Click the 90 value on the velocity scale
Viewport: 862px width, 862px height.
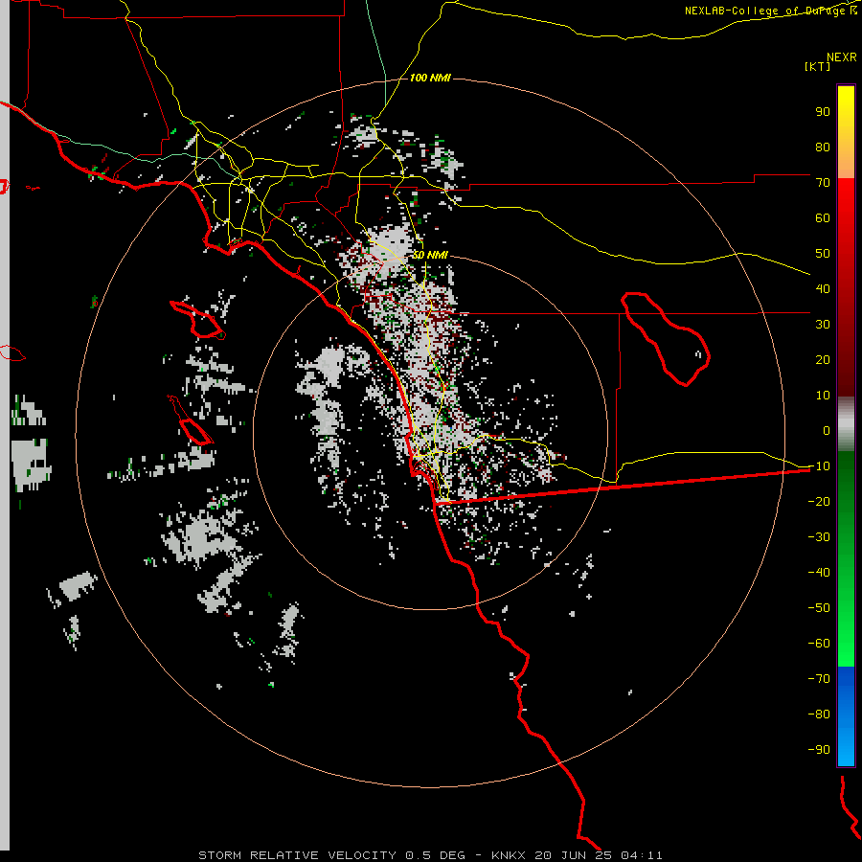(823, 112)
